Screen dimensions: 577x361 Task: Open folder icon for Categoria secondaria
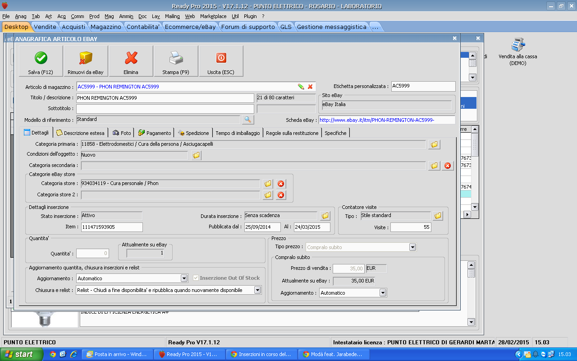(x=434, y=166)
